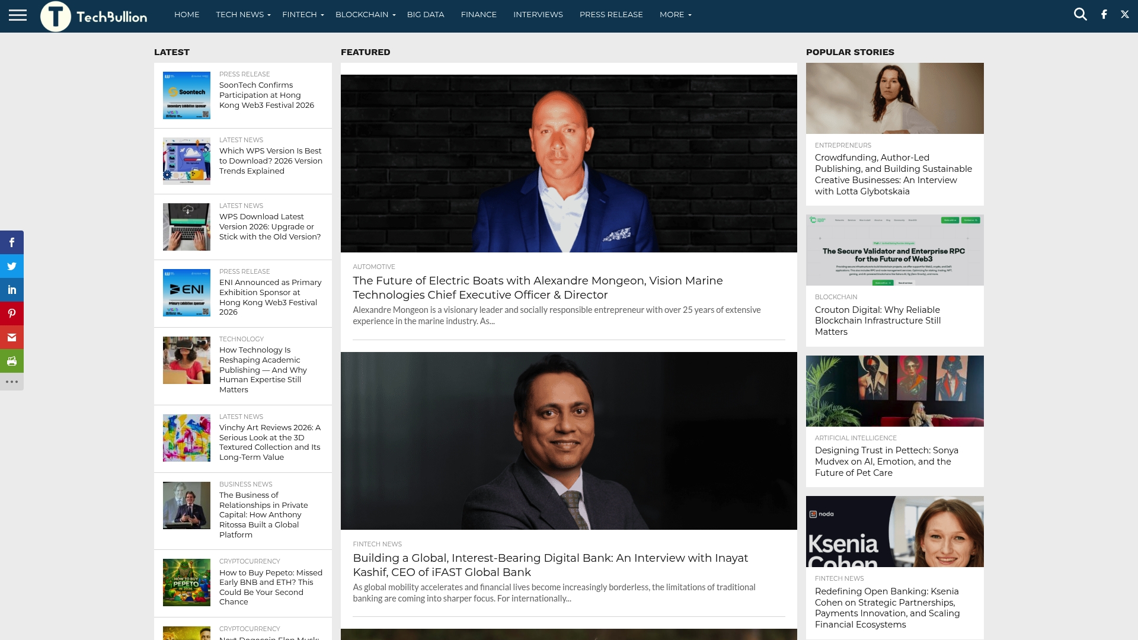This screenshot has height=640, width=1138.
Task: Open the MORE dropdown in the navigation
Action: coord(672,14)
